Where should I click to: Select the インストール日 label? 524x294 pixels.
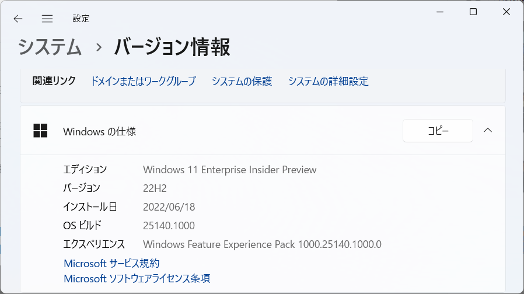pyautogui.click(x=90, y=207)
